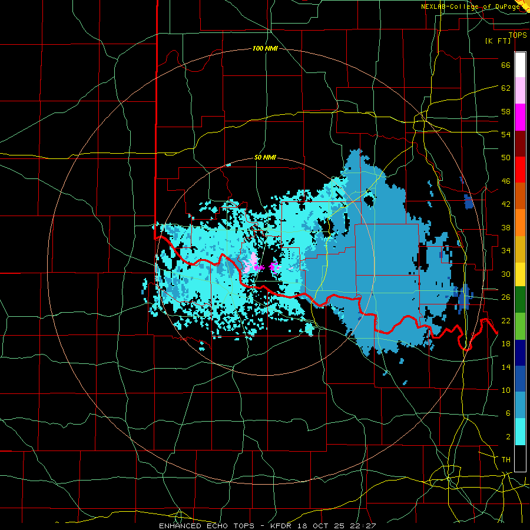This screenshot has height=530, width=530.
Task: Click the light green 22 kft legend swatch
Action: click(520, 326)
